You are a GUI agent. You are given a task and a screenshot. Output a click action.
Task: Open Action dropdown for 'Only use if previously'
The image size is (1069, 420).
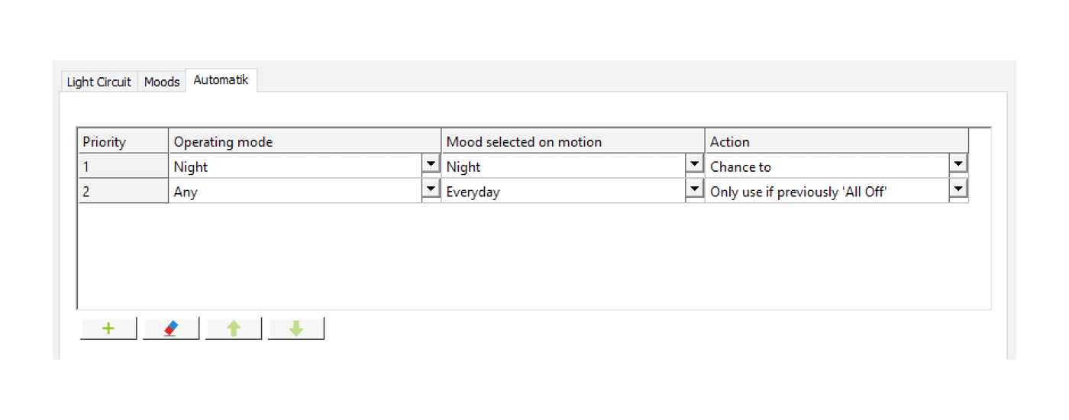pyautogui.click(x=958, y=189)
